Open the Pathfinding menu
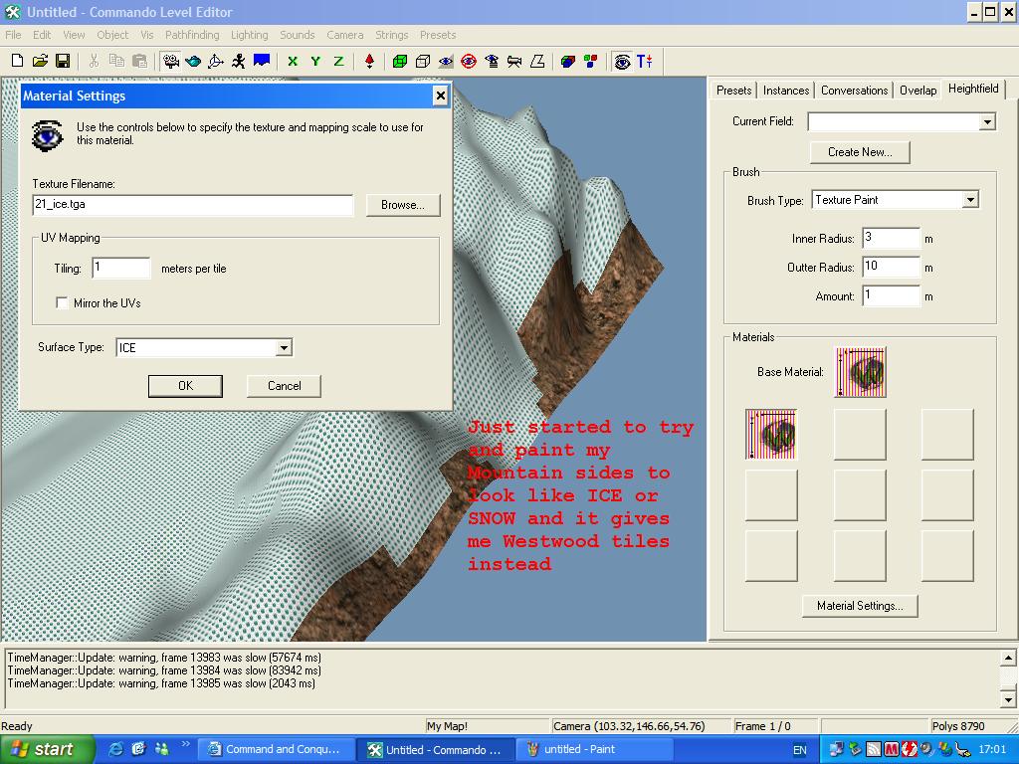This screenshot has width=1019, height=764. click(x=192, y=35)
